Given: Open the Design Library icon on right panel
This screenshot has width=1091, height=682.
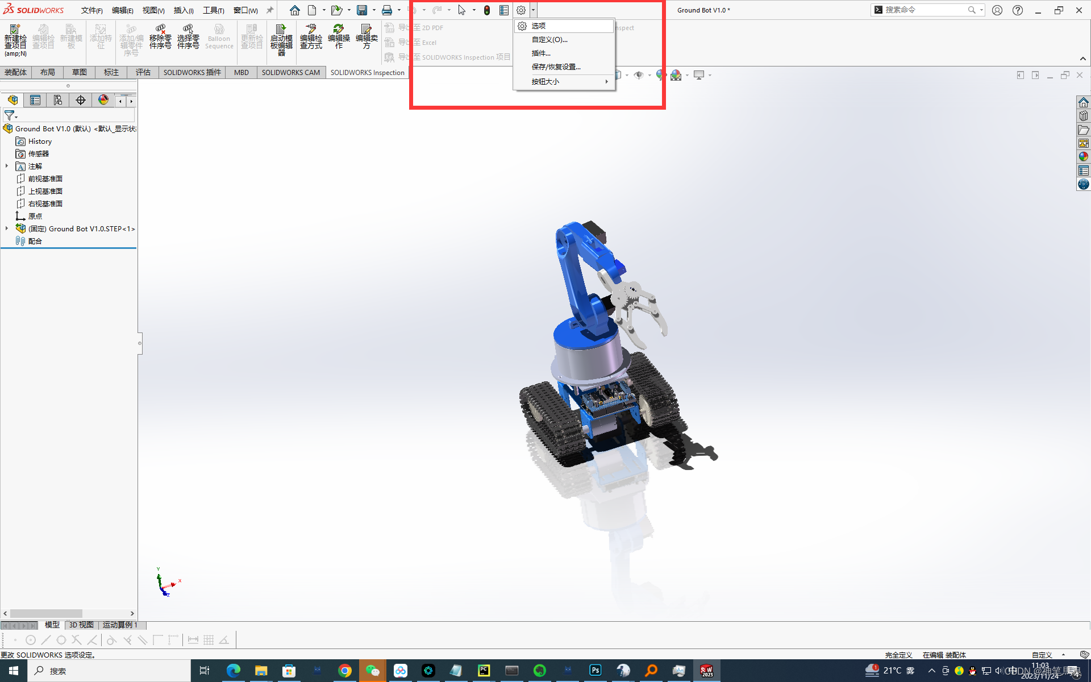Looking at the screenshot, I should click(x=1084, y=115).
